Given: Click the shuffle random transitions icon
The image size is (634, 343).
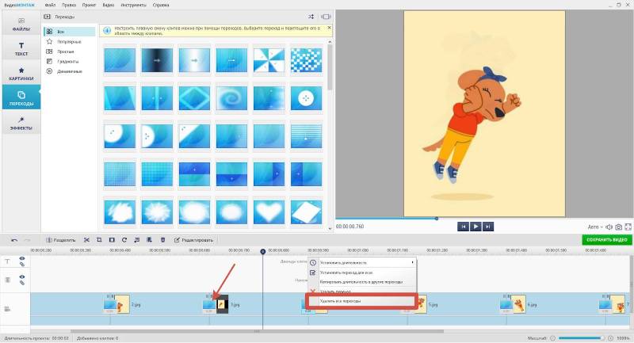Looking at the screenshot, I should (311, 17).
